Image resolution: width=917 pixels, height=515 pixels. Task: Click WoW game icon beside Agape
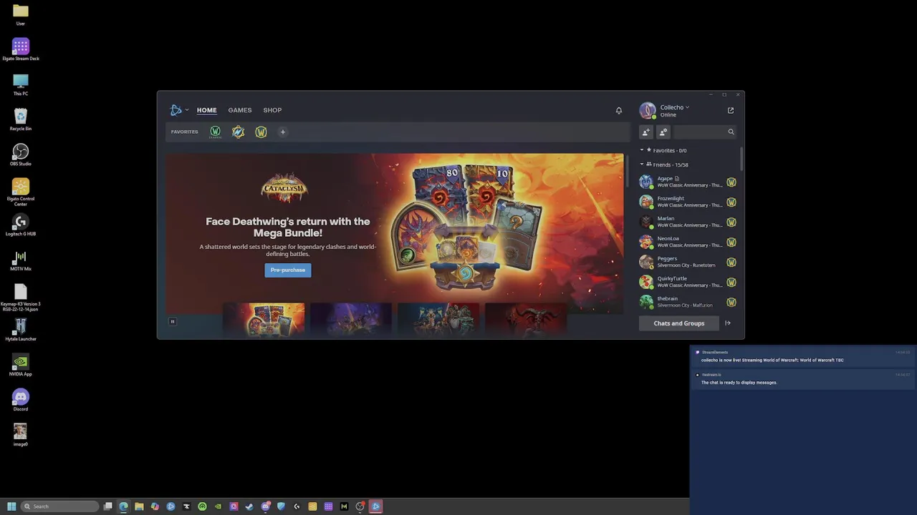[731, 182]
